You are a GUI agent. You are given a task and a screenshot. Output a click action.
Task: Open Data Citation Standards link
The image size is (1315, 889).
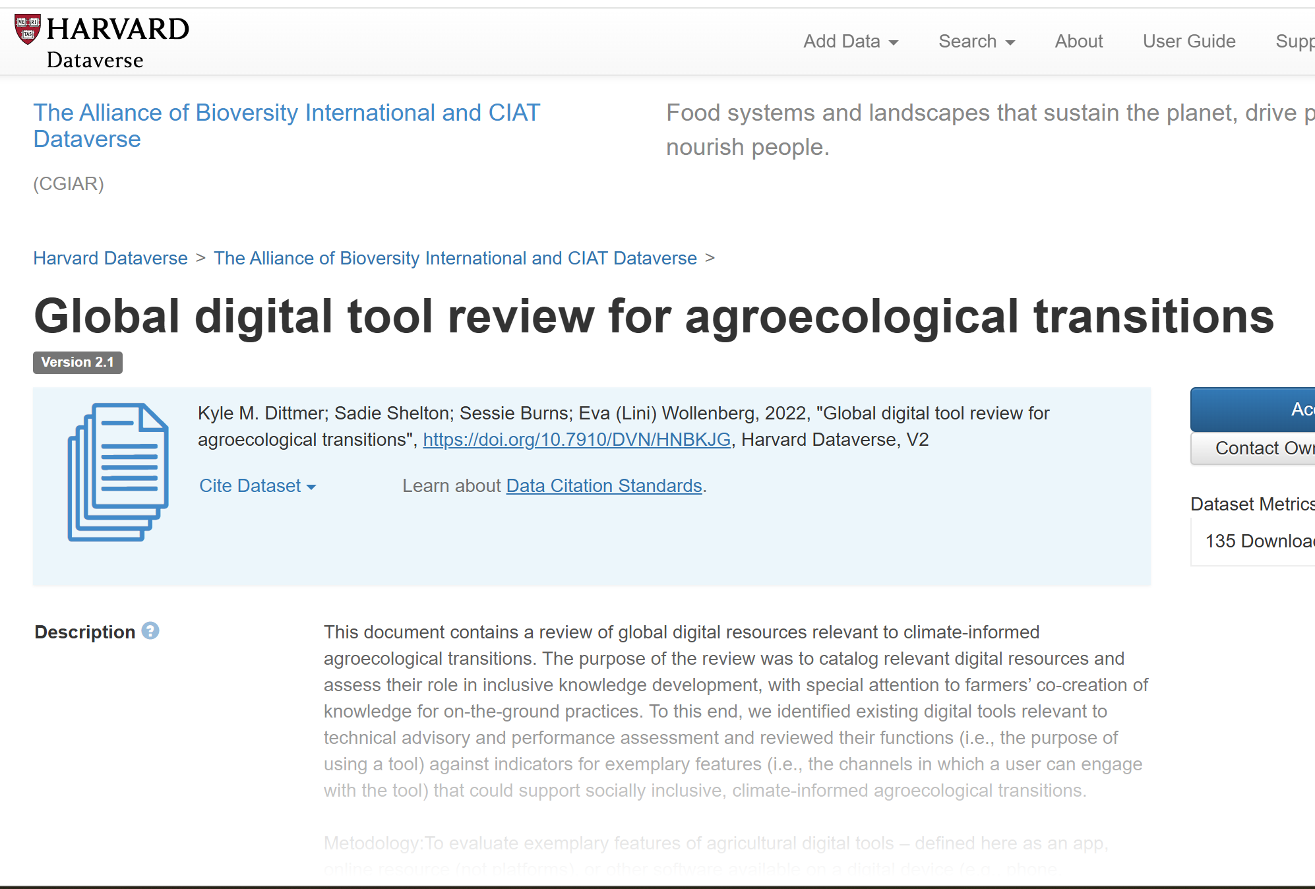pyautogui.click(x=603, y=486)
